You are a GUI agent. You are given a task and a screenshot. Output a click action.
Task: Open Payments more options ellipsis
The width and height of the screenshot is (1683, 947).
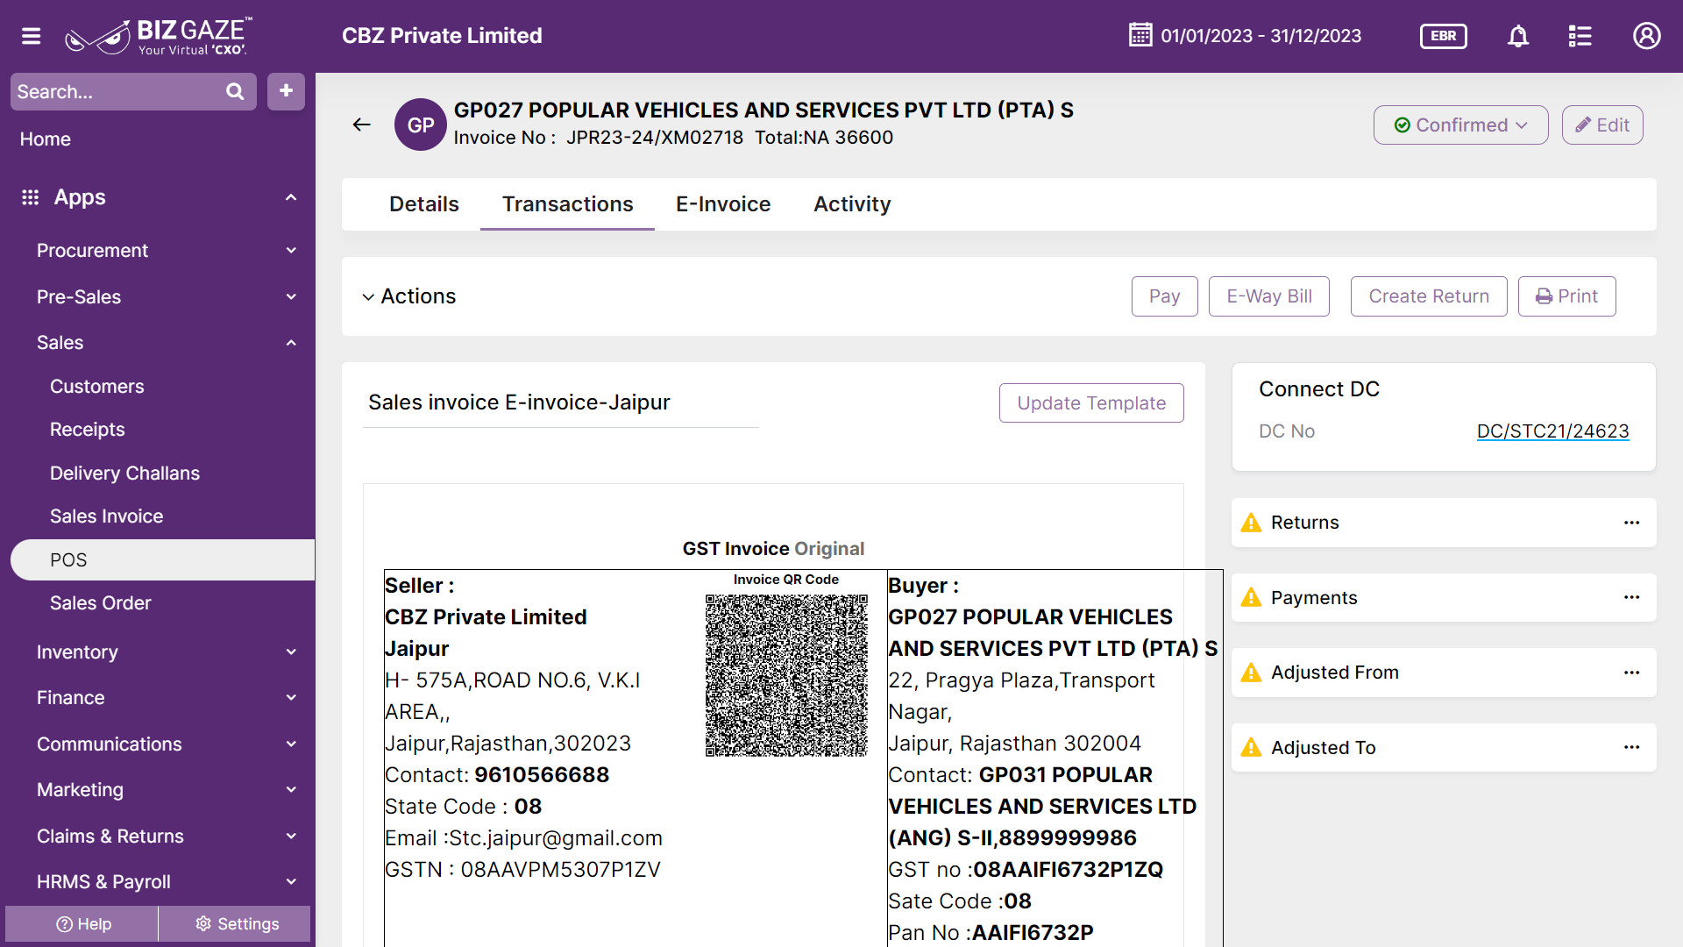[1631, 598]
